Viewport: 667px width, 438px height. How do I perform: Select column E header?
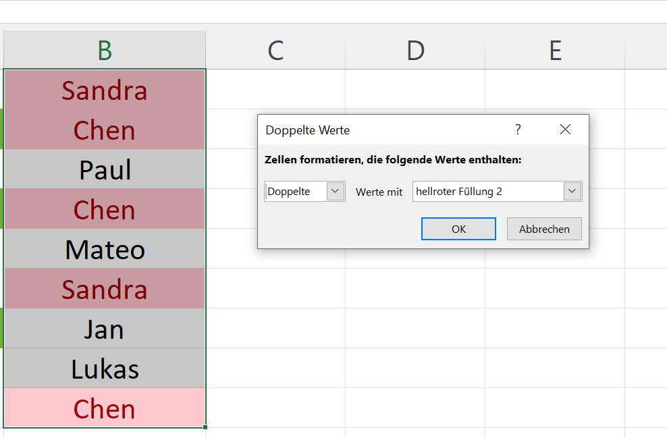tap(555, 50)
